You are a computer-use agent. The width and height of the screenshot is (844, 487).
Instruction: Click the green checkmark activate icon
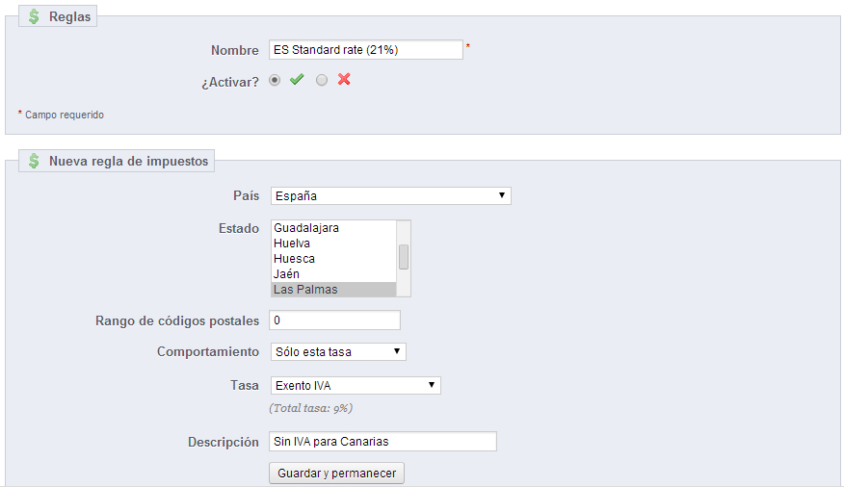[297, 80]
